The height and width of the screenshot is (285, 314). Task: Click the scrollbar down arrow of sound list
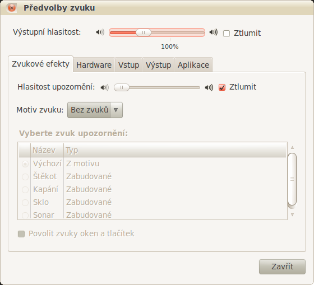pyautogui.click(x=292, y=215)
